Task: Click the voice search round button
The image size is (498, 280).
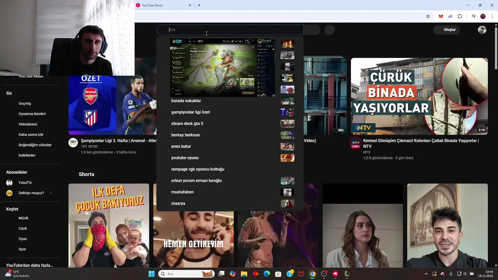Action: pos(330,30)
